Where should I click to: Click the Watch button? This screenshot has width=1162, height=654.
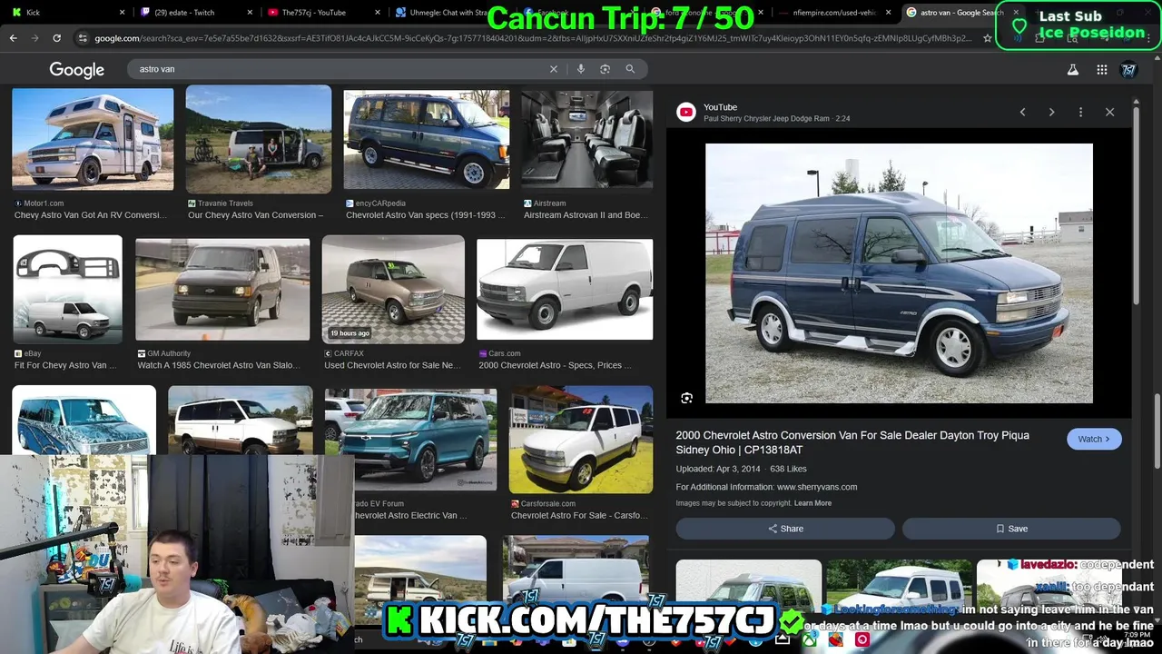[x=1094, y=439]
